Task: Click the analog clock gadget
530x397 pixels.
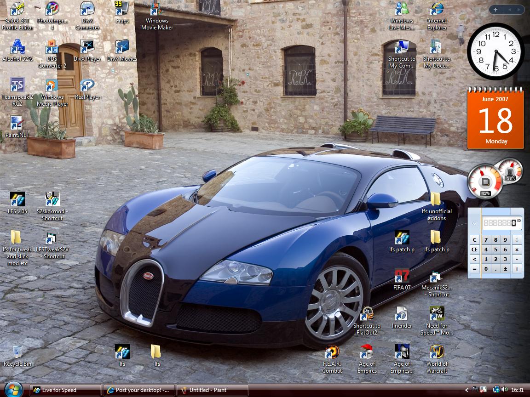Action: 496,51
